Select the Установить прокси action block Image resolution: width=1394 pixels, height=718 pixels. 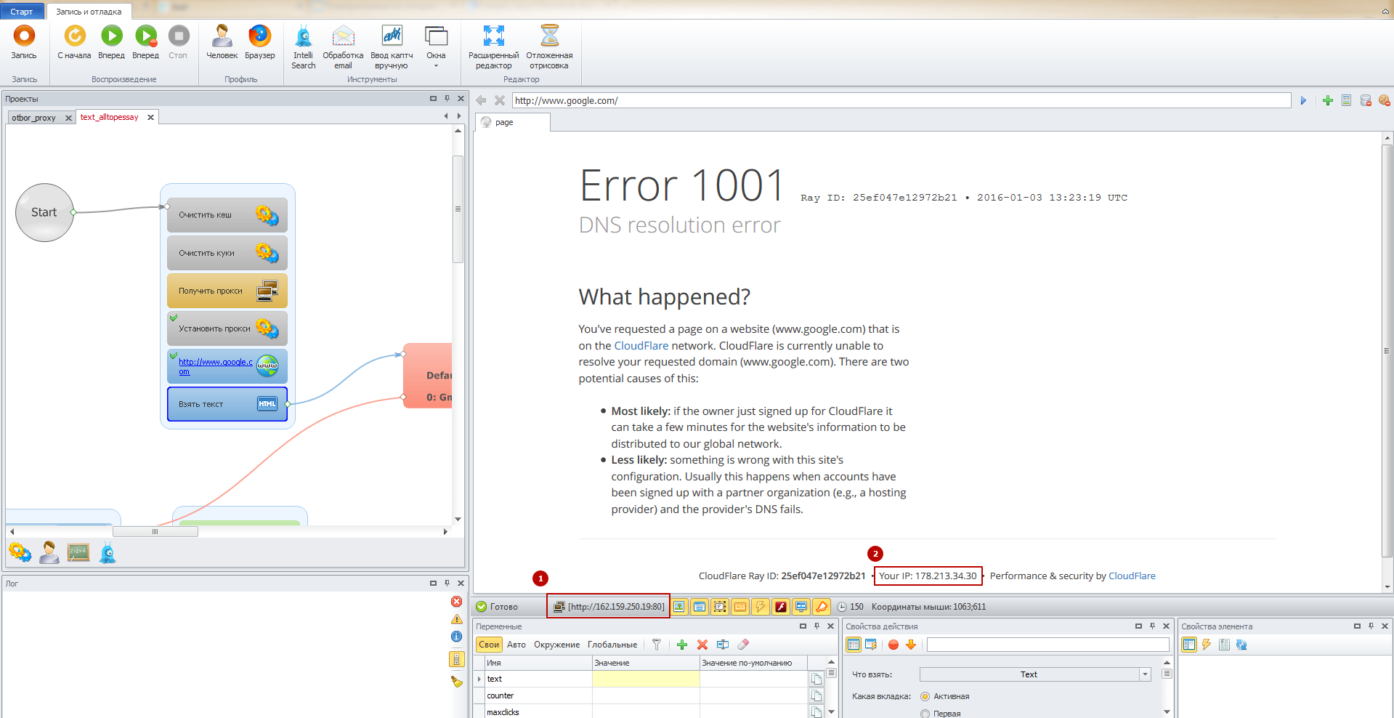click(x=227, y=328)
